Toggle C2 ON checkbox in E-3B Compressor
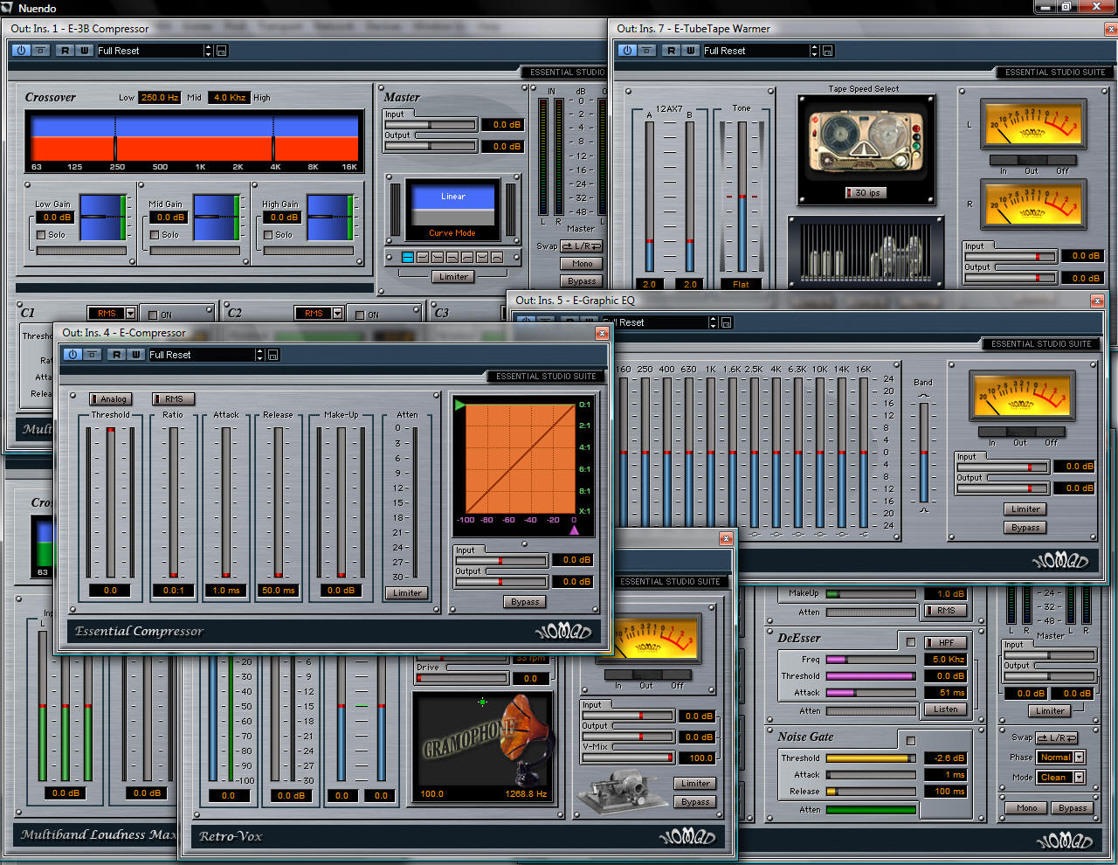Screen dimensions: 1118x865 pyautogui.click(x=359, y=315)
